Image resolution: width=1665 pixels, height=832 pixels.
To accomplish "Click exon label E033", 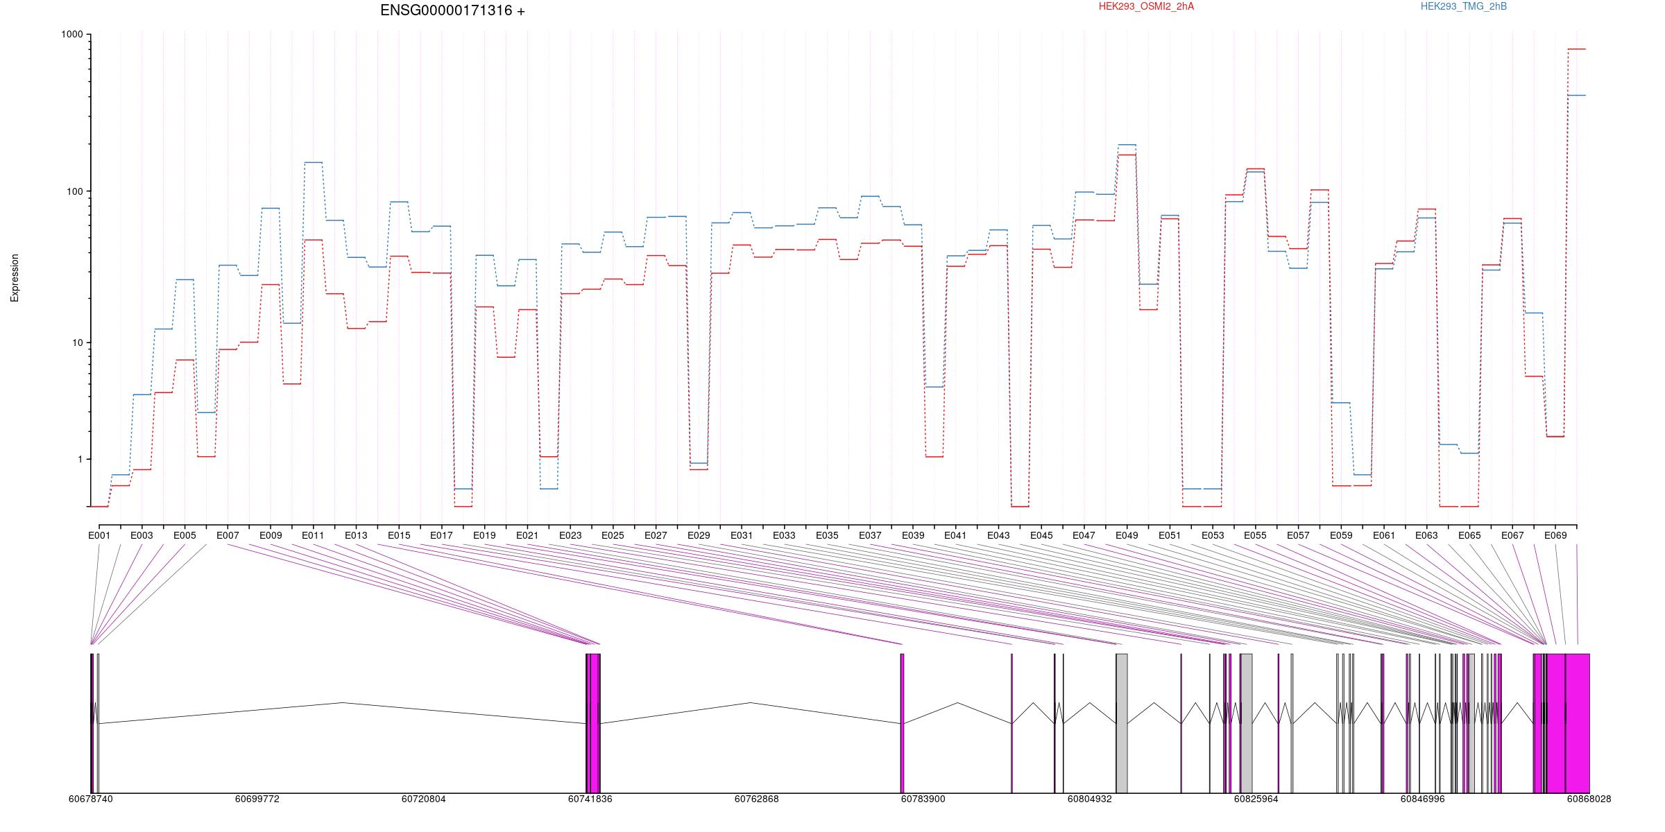I will pos(784,535).
